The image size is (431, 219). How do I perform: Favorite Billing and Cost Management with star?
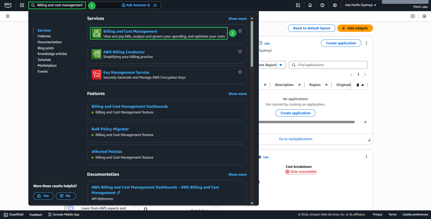[x=240, y=31]
